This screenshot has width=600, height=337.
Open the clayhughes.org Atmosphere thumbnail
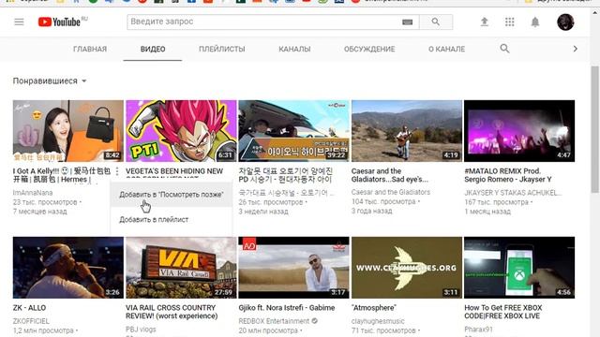tap(407, 268)
